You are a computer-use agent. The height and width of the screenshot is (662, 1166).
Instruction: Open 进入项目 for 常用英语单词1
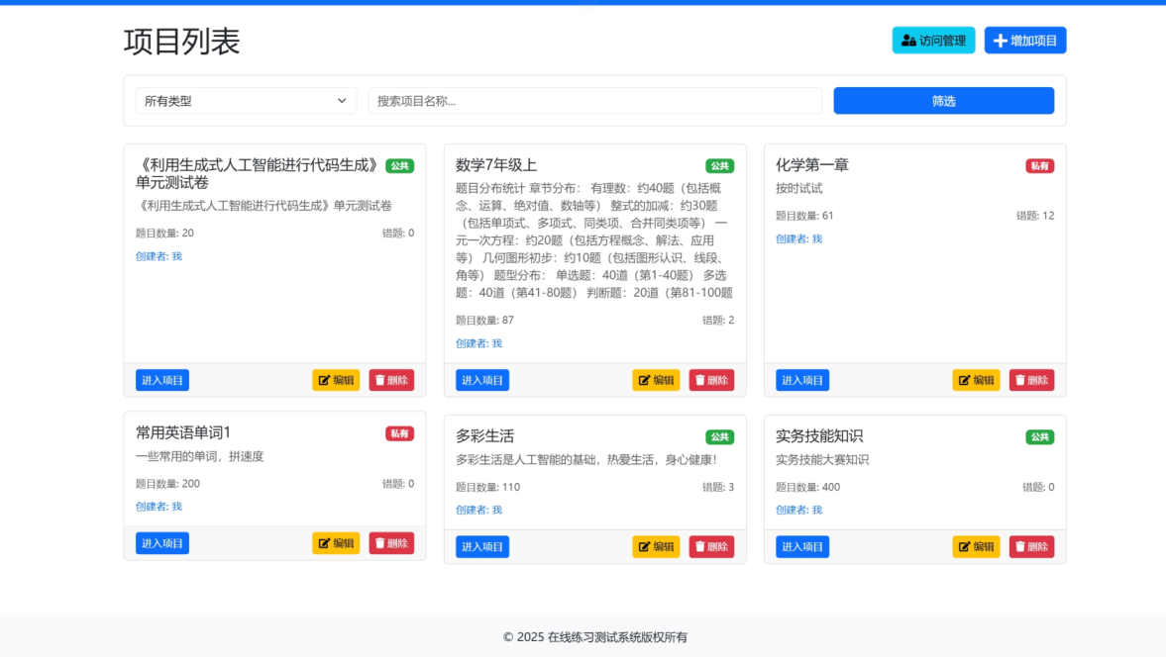click(161, 543)
